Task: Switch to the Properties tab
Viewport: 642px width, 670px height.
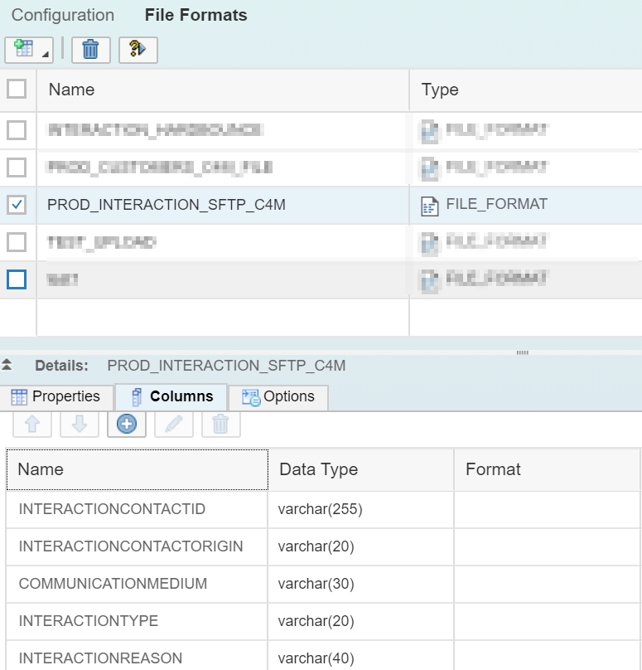Action: (x=56, y=396)
